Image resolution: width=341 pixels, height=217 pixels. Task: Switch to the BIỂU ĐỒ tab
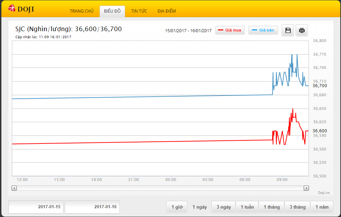pyautogui.click(x=112, y=11)
